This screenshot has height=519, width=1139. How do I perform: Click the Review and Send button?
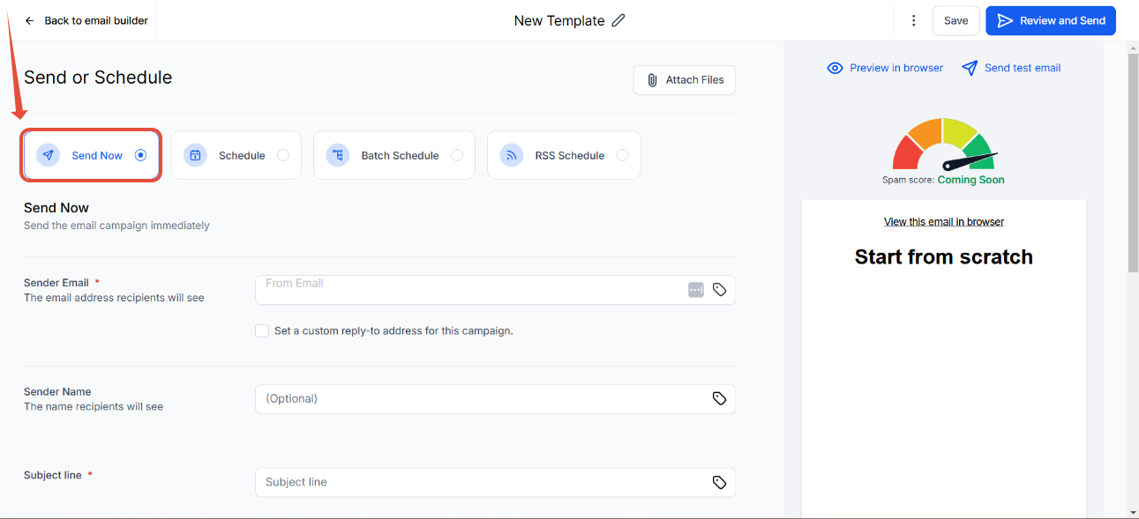(x=1051, y=20)
